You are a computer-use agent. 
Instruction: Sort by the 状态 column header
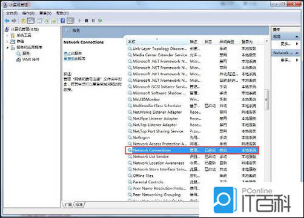(x=210, y=42)
